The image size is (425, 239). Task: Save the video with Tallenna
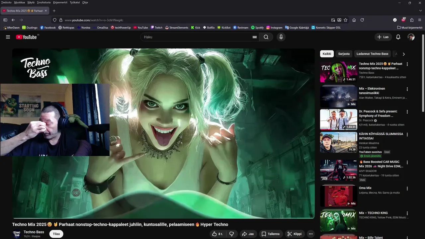tap(271, 234)
